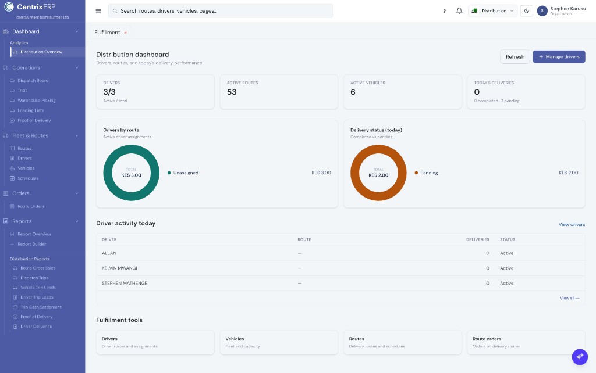Click the CentrixERP logo icon

[9, 6]
